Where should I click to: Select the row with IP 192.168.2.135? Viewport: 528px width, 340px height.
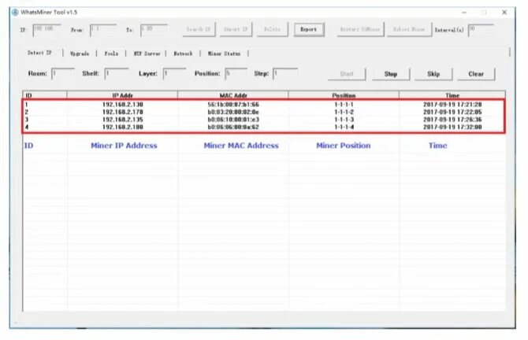pyautogui.click(x=264, y=120)
